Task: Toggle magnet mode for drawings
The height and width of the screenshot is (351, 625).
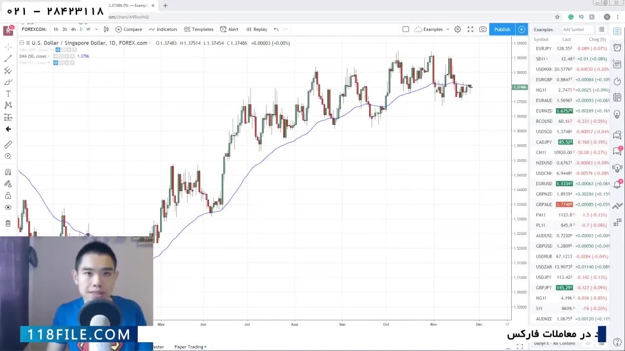Action: 8,172
